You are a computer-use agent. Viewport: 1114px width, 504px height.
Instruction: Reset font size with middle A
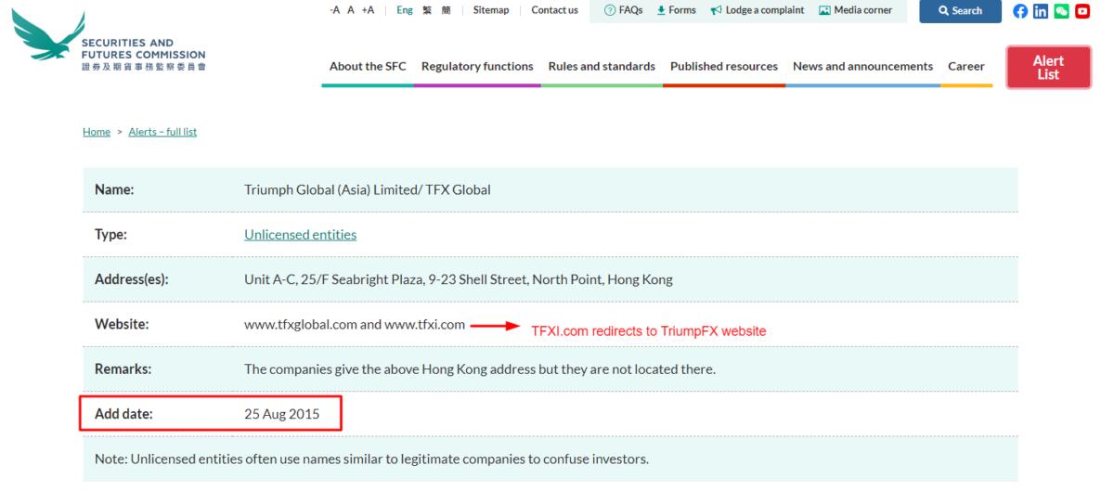pos(351,10)
